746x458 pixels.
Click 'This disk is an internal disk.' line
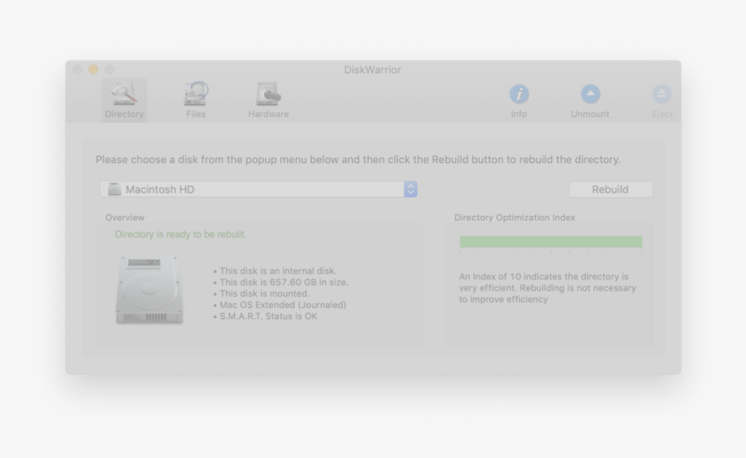[278, 271]
